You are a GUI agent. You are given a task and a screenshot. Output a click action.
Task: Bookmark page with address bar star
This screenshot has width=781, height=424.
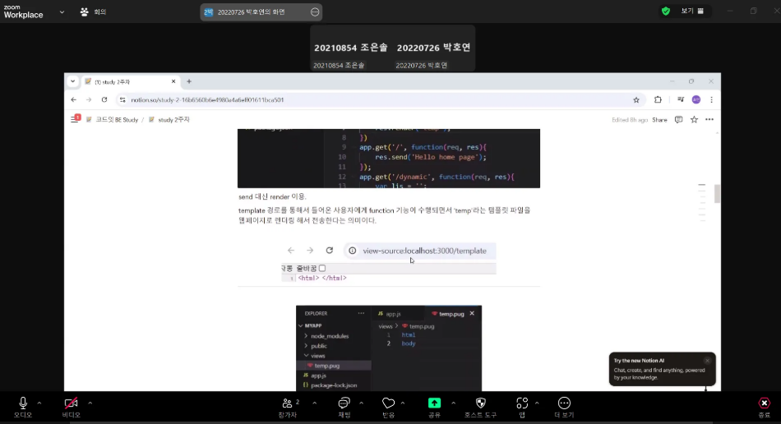coord(636,100)
